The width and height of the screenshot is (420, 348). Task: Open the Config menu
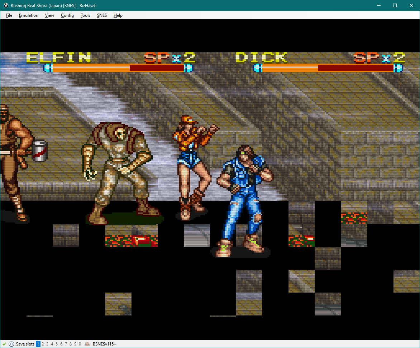[x=67, y=15]
